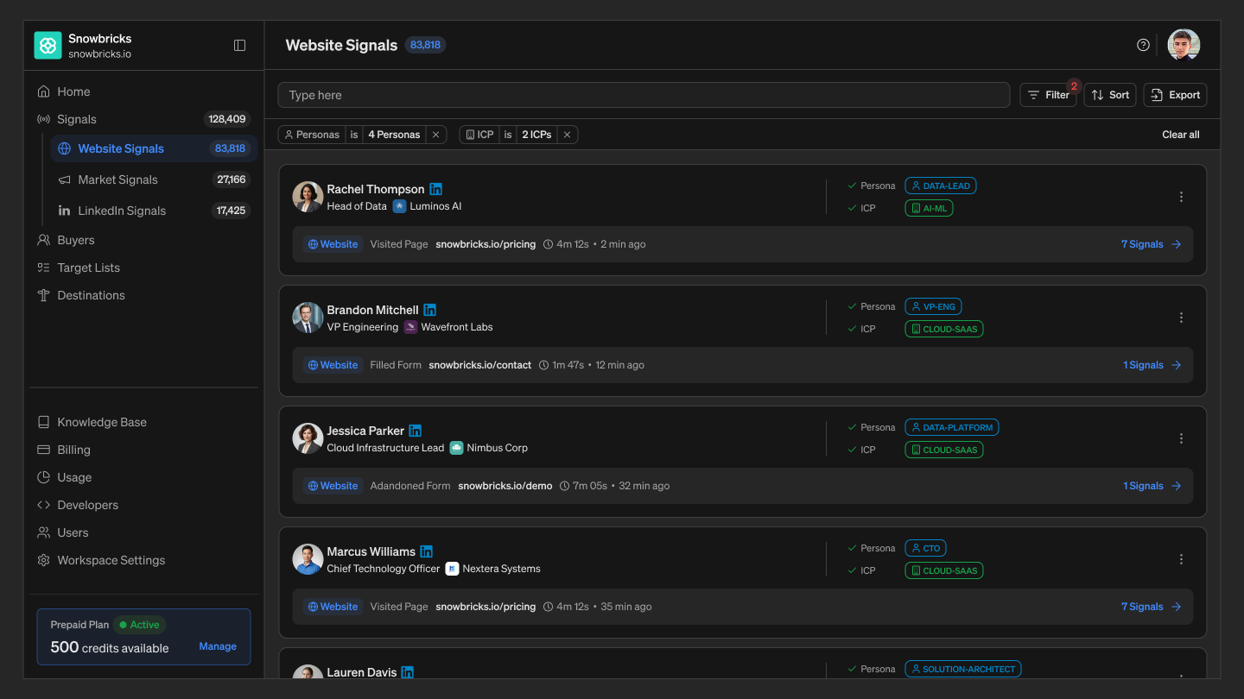The image size is (1244, 699).
Task: Open the Sort options
Action: point(1110,95)
